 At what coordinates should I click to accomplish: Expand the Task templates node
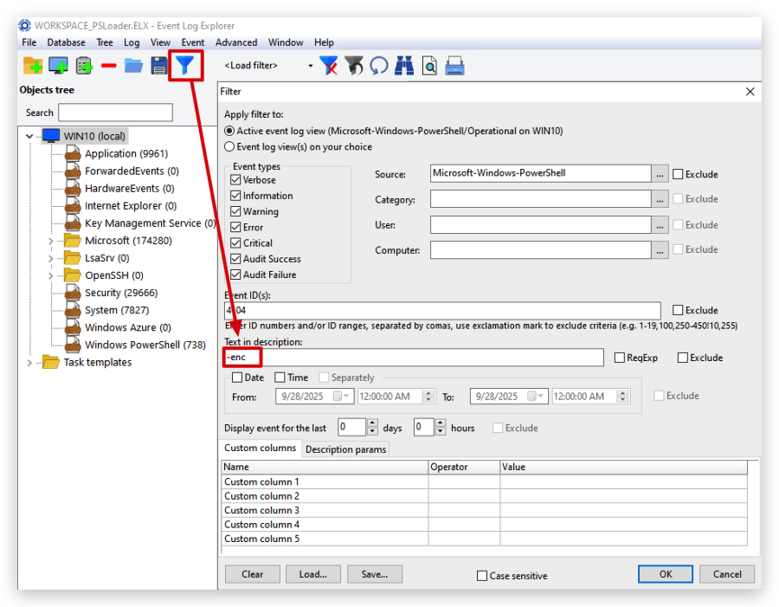click(x=29, y=363)
